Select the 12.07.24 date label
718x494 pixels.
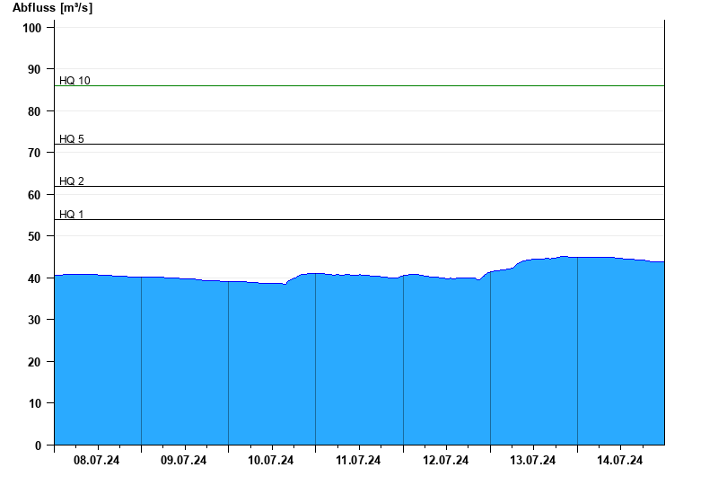446,461
